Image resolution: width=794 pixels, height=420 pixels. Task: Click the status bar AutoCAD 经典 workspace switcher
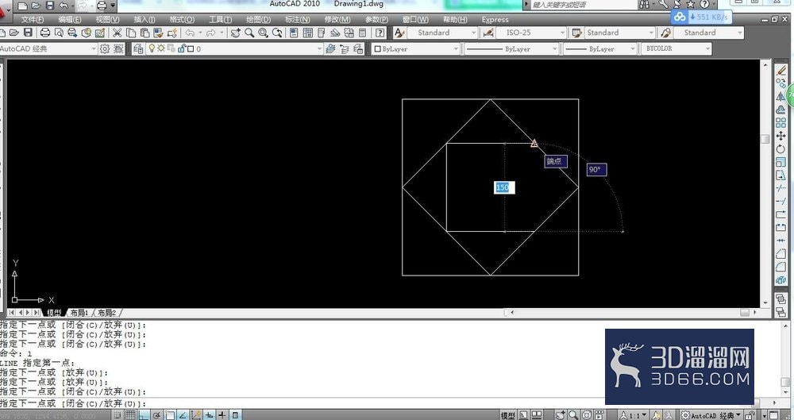tap(711, 415)
